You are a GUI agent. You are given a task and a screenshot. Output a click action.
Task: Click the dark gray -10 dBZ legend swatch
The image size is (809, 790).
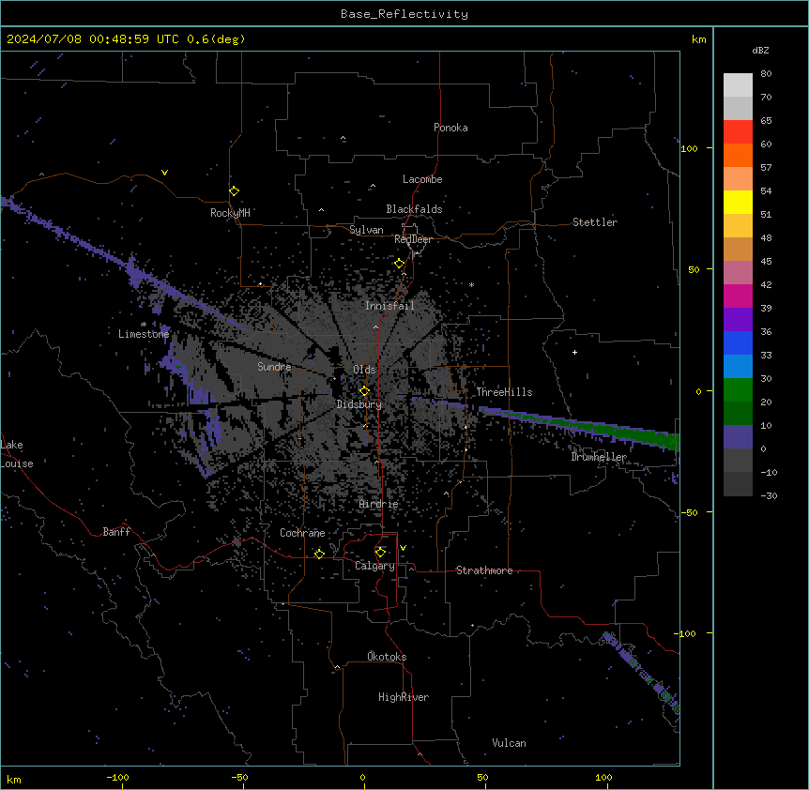[738, 484]
